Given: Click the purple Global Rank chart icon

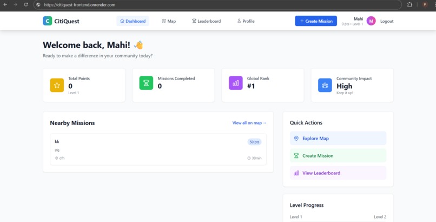Looking at the screenshot, I should [x=235, y=83].
